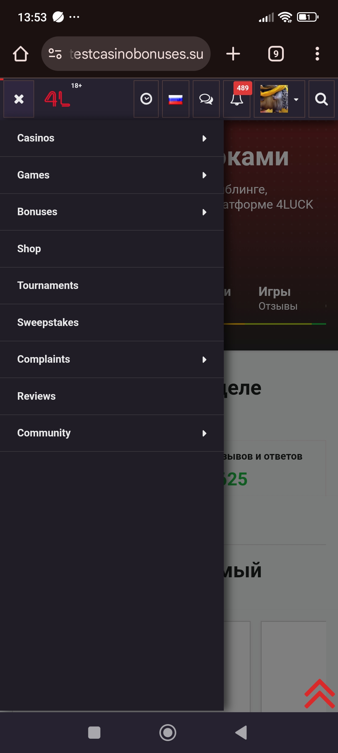Screen dimensions: 338x753
Task: Go to Tournaments menu entry
Action: [48, 286]
